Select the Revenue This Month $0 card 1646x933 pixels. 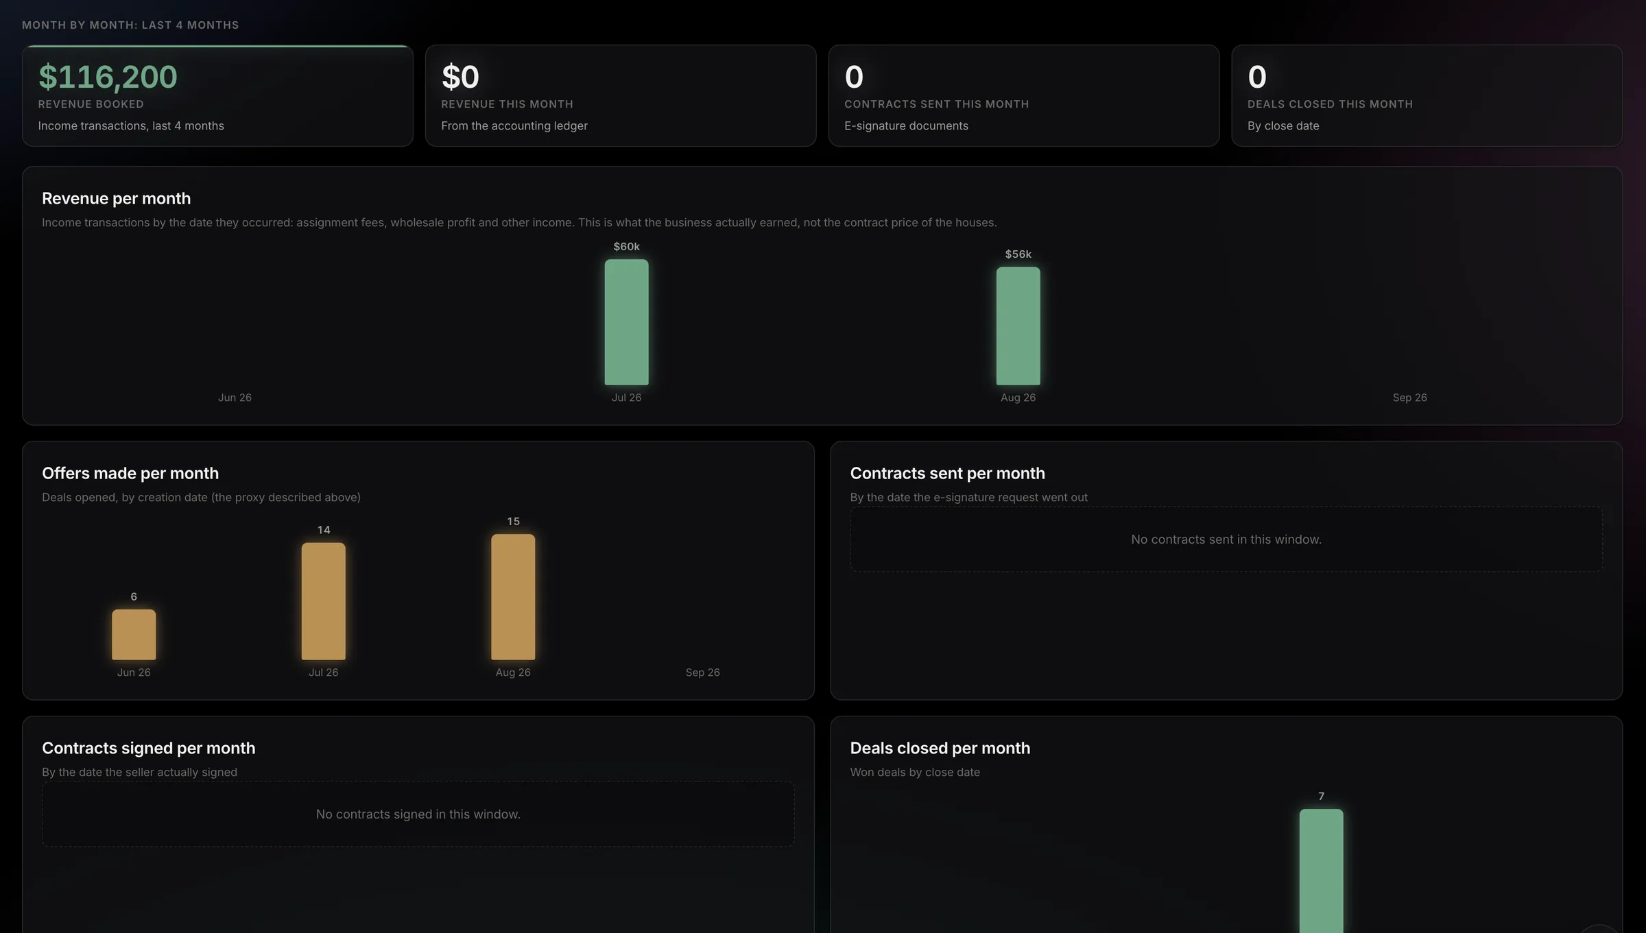coord(621,96)
